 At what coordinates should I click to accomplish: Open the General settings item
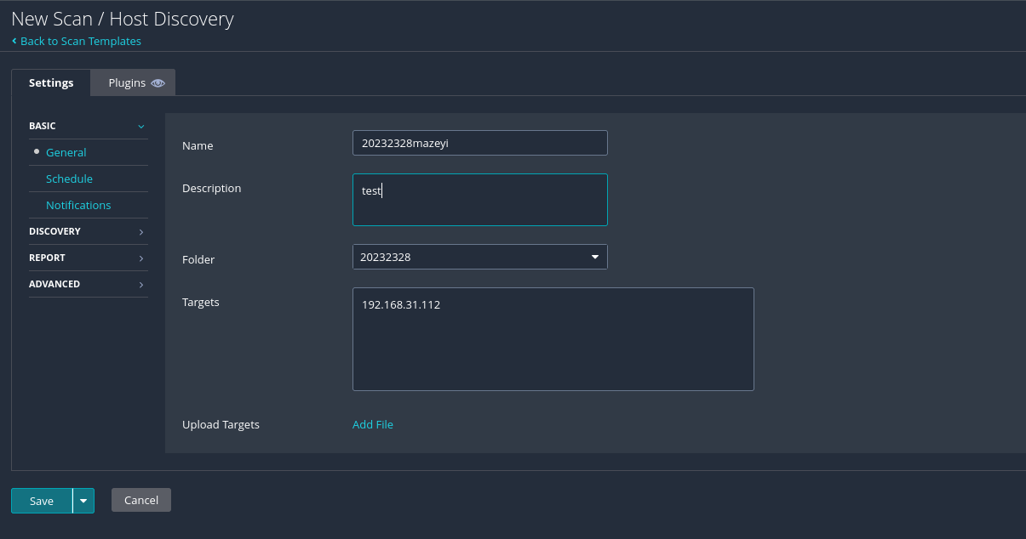(x=66, y=153)
